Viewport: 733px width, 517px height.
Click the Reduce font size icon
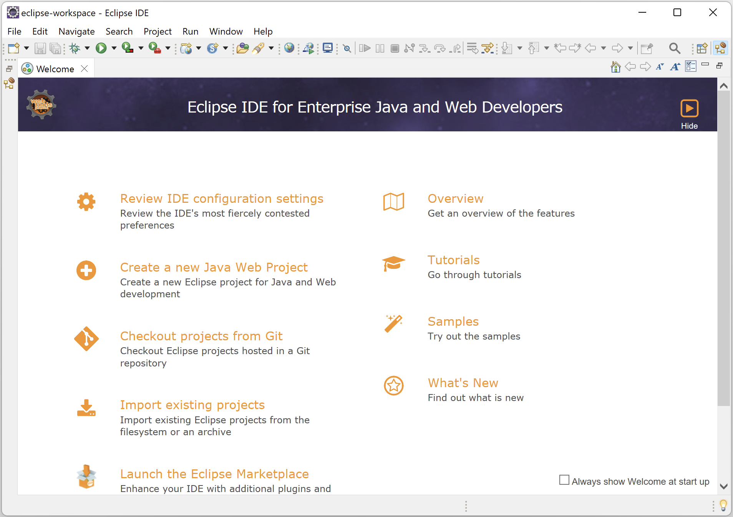660,67
